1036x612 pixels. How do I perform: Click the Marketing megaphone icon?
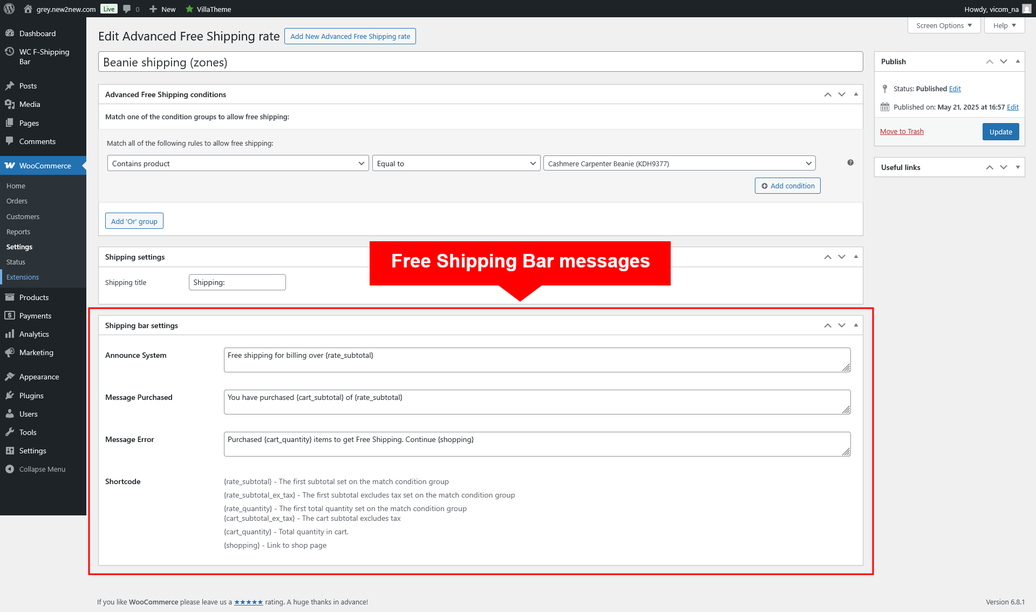[10, 352]
